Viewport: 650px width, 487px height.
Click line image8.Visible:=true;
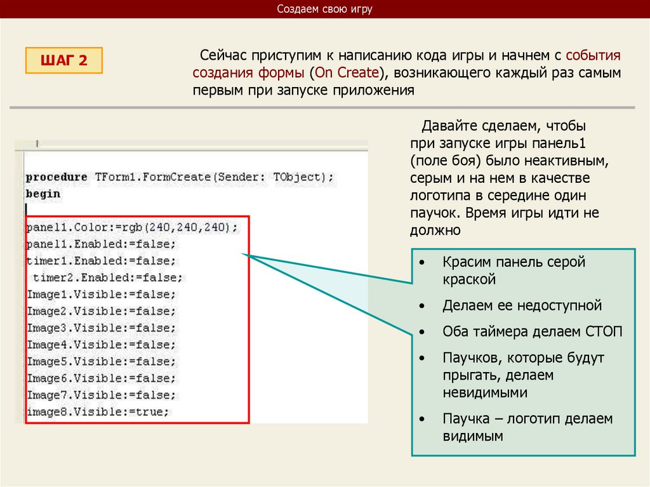[x=98, y=412]
